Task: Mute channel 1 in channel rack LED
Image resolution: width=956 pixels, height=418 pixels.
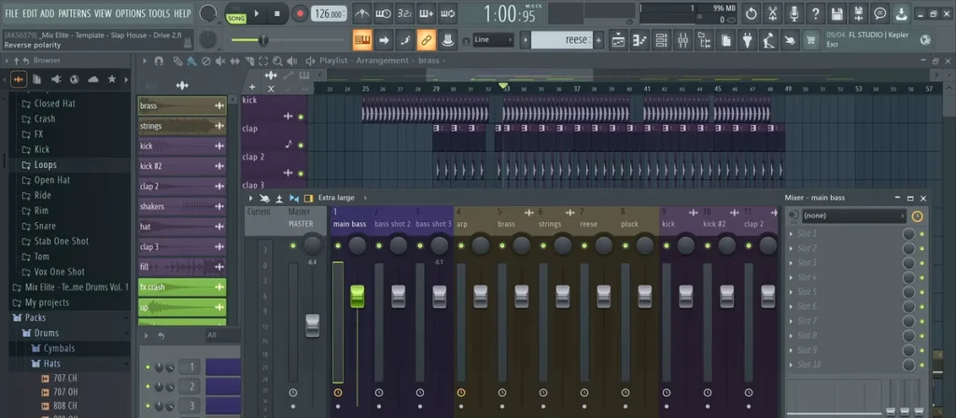Action: [148, 368]
